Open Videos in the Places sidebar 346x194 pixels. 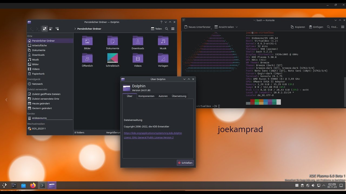pos(50,69)
